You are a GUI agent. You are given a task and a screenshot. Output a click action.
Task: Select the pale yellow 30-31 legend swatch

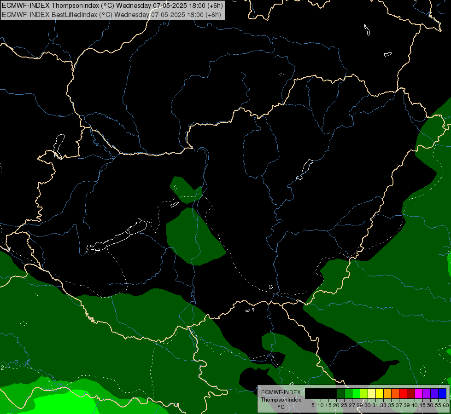372,393
